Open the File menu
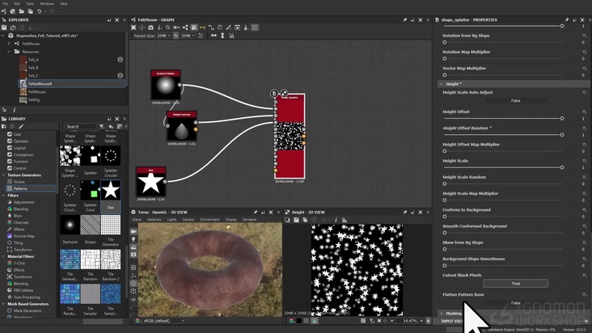 [x=6, y=4]
